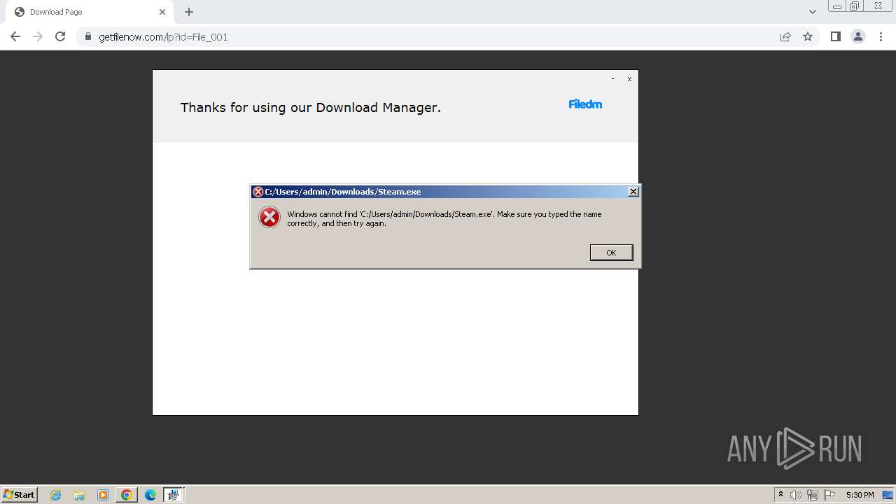Close the Steam.exe error dialog
The image size is (896, 504).
pos(633,191)
